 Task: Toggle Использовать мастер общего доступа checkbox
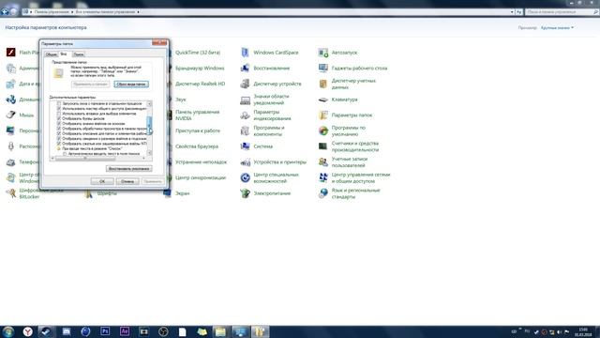(x=59, y=109)
